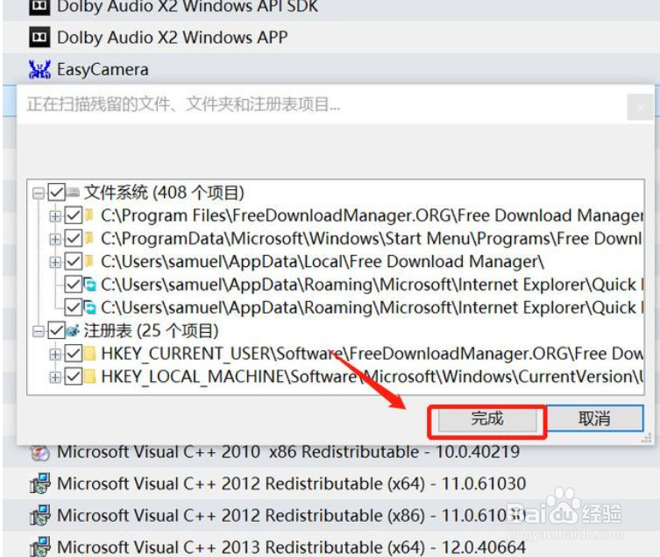660x557 pixels.
Task: Expand the C:\ProgramData Start Menu node
Action: coord(54,239)
